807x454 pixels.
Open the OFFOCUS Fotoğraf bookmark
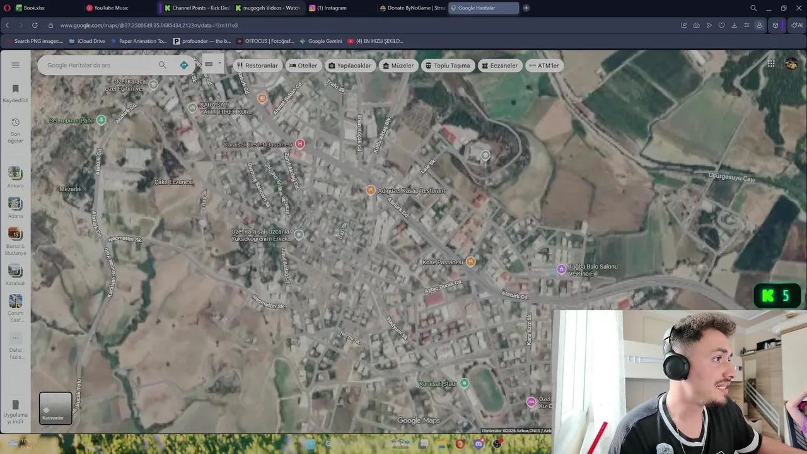pos(265,41)
